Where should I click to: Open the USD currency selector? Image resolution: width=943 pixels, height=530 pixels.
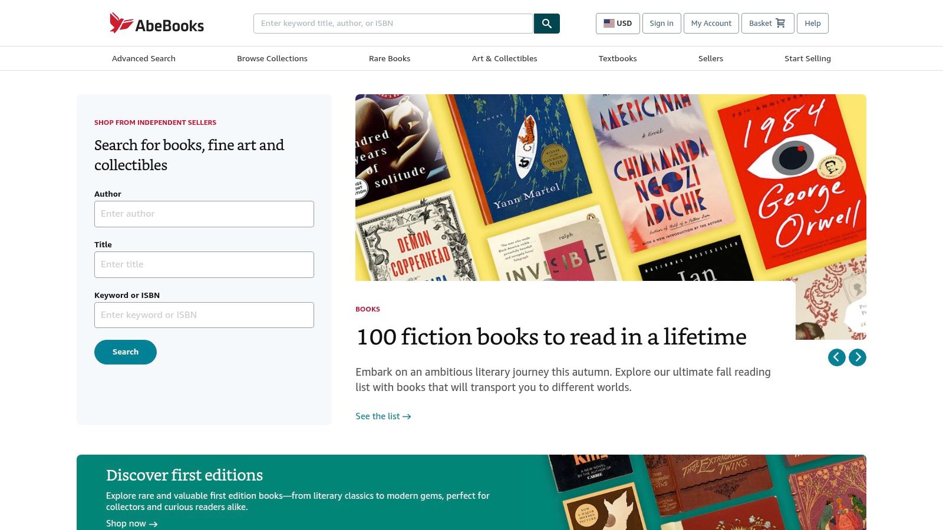[x=617, y=24]
